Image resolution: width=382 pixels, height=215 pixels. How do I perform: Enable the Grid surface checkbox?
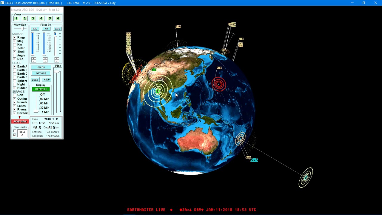(14, 95)
